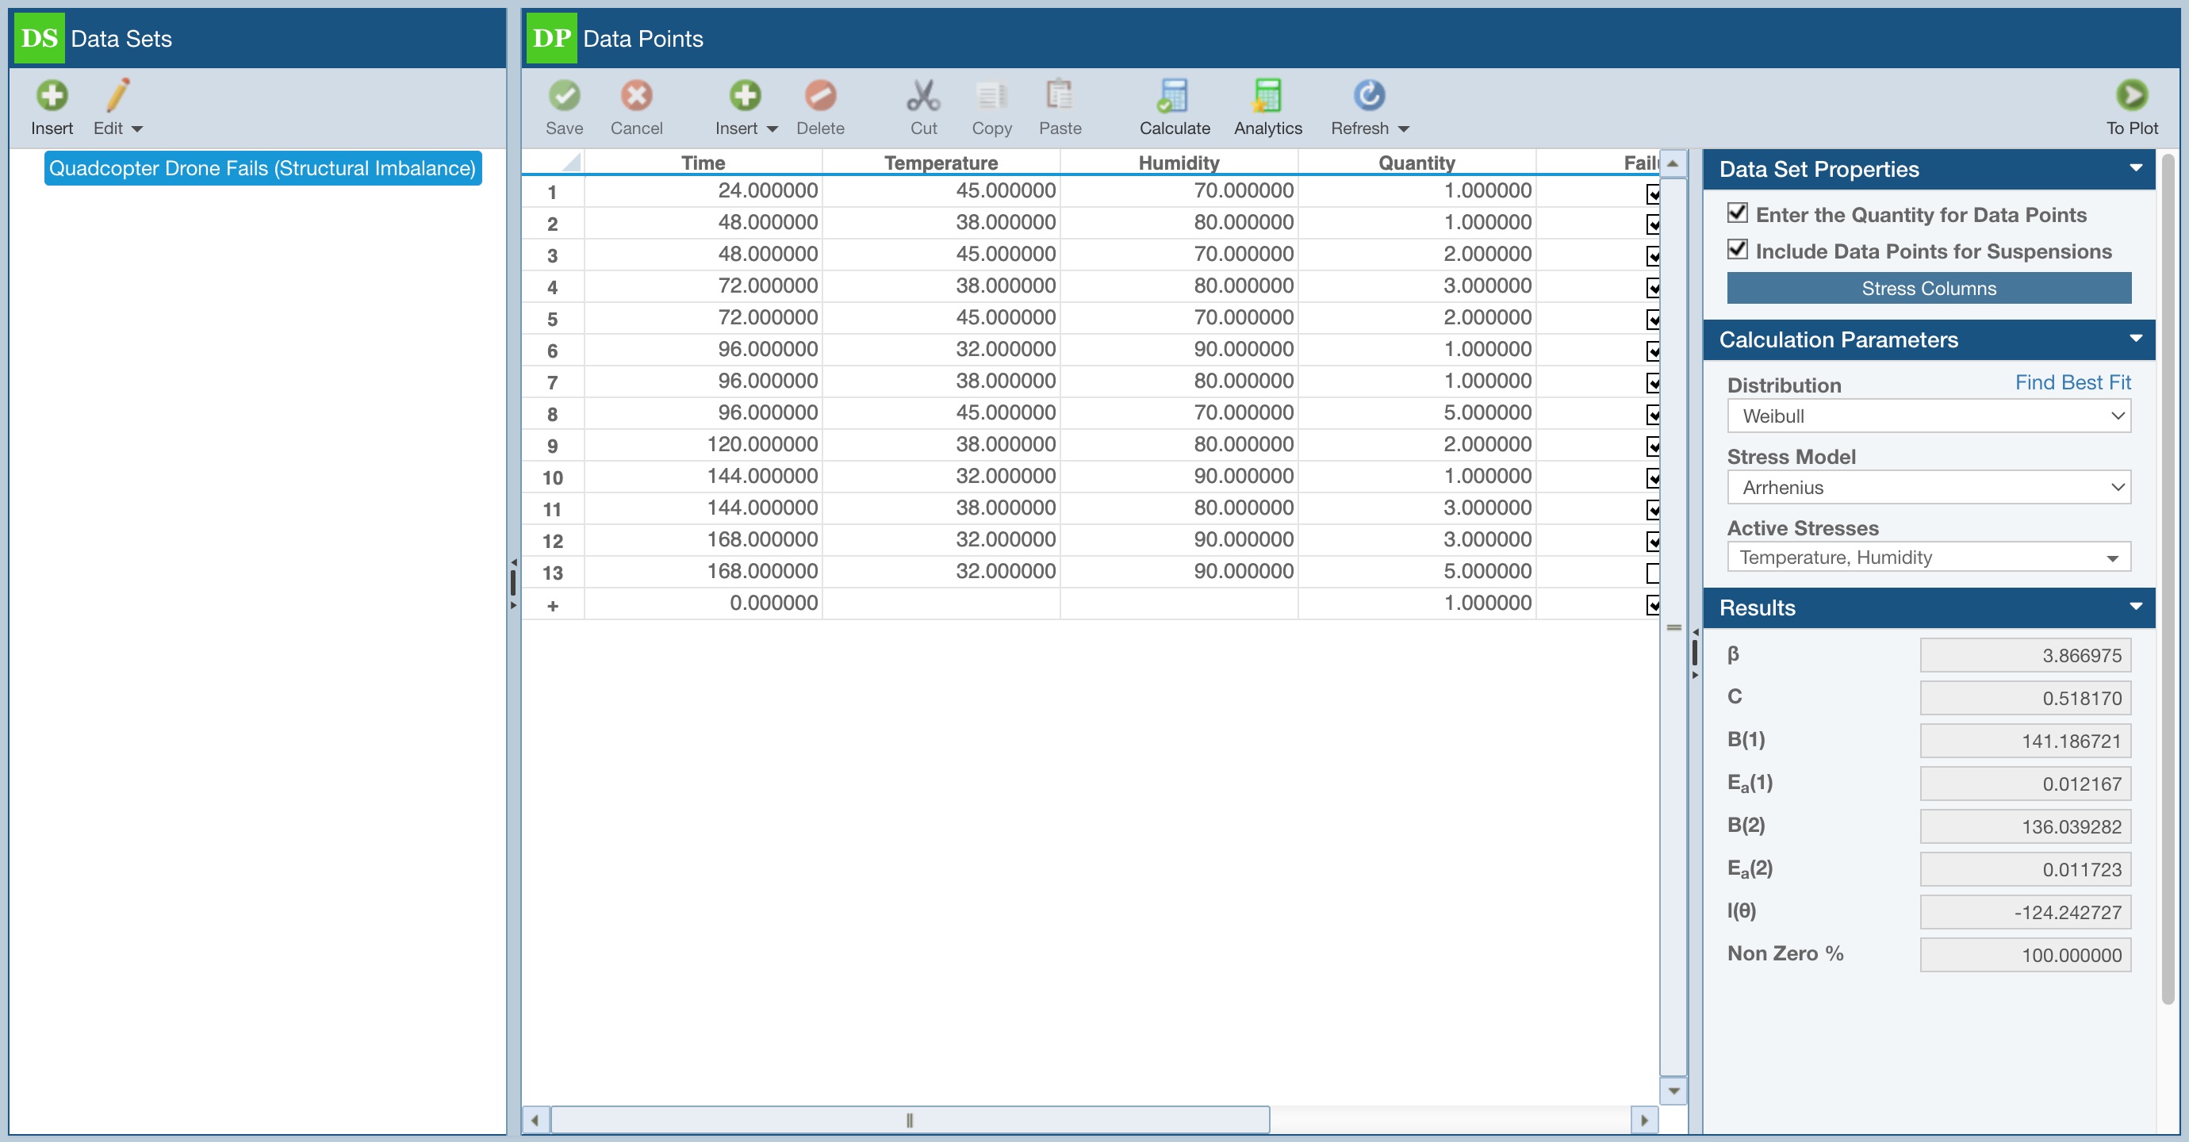Uncheck Include Data Points for Suspensions
2189x1142 pixels.
click(x=1737, y=249)
